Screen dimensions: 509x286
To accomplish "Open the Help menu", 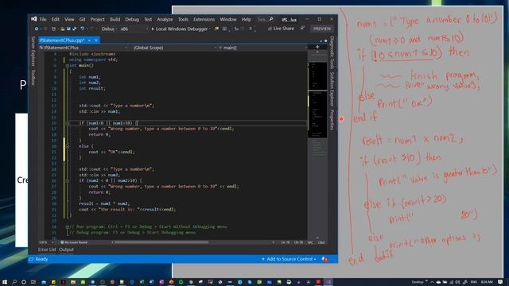I will pyautogui.click(x=247, y=19).
